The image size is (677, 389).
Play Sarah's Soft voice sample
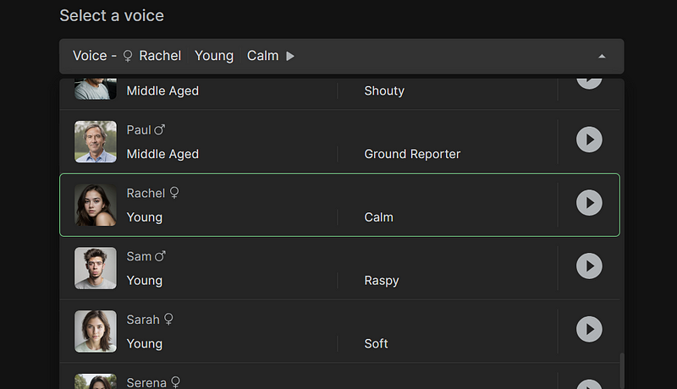click(589, 329)
